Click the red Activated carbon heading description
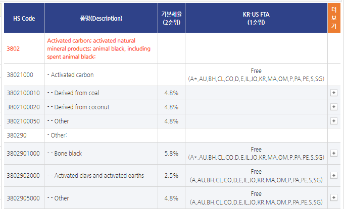This screenshot has width=344, height=209. (99, 48)
